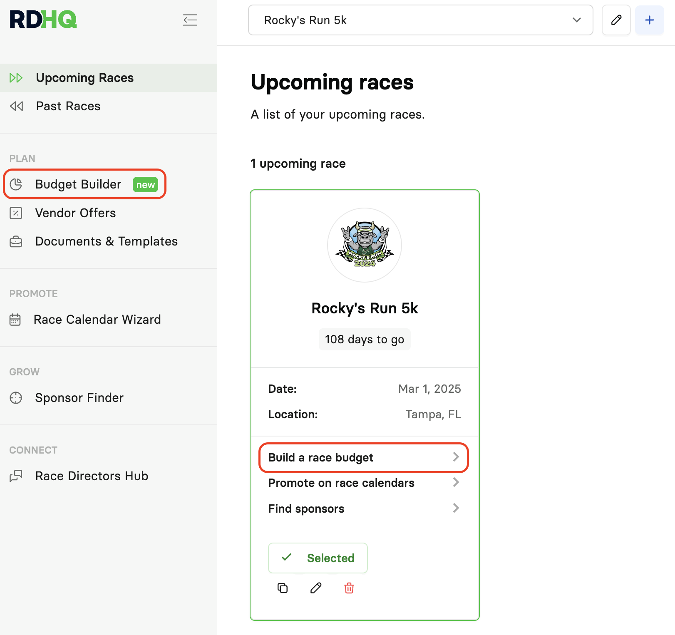Click the RDHQ logo

pyautogui.click(x=43, y=20)
